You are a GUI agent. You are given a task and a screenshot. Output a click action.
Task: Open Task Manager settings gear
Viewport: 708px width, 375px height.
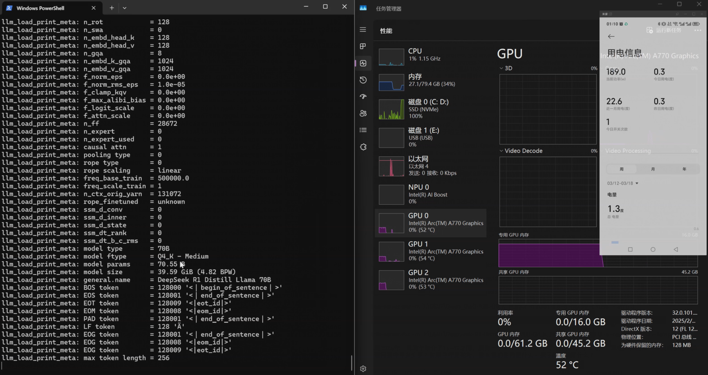click(363, 369)
